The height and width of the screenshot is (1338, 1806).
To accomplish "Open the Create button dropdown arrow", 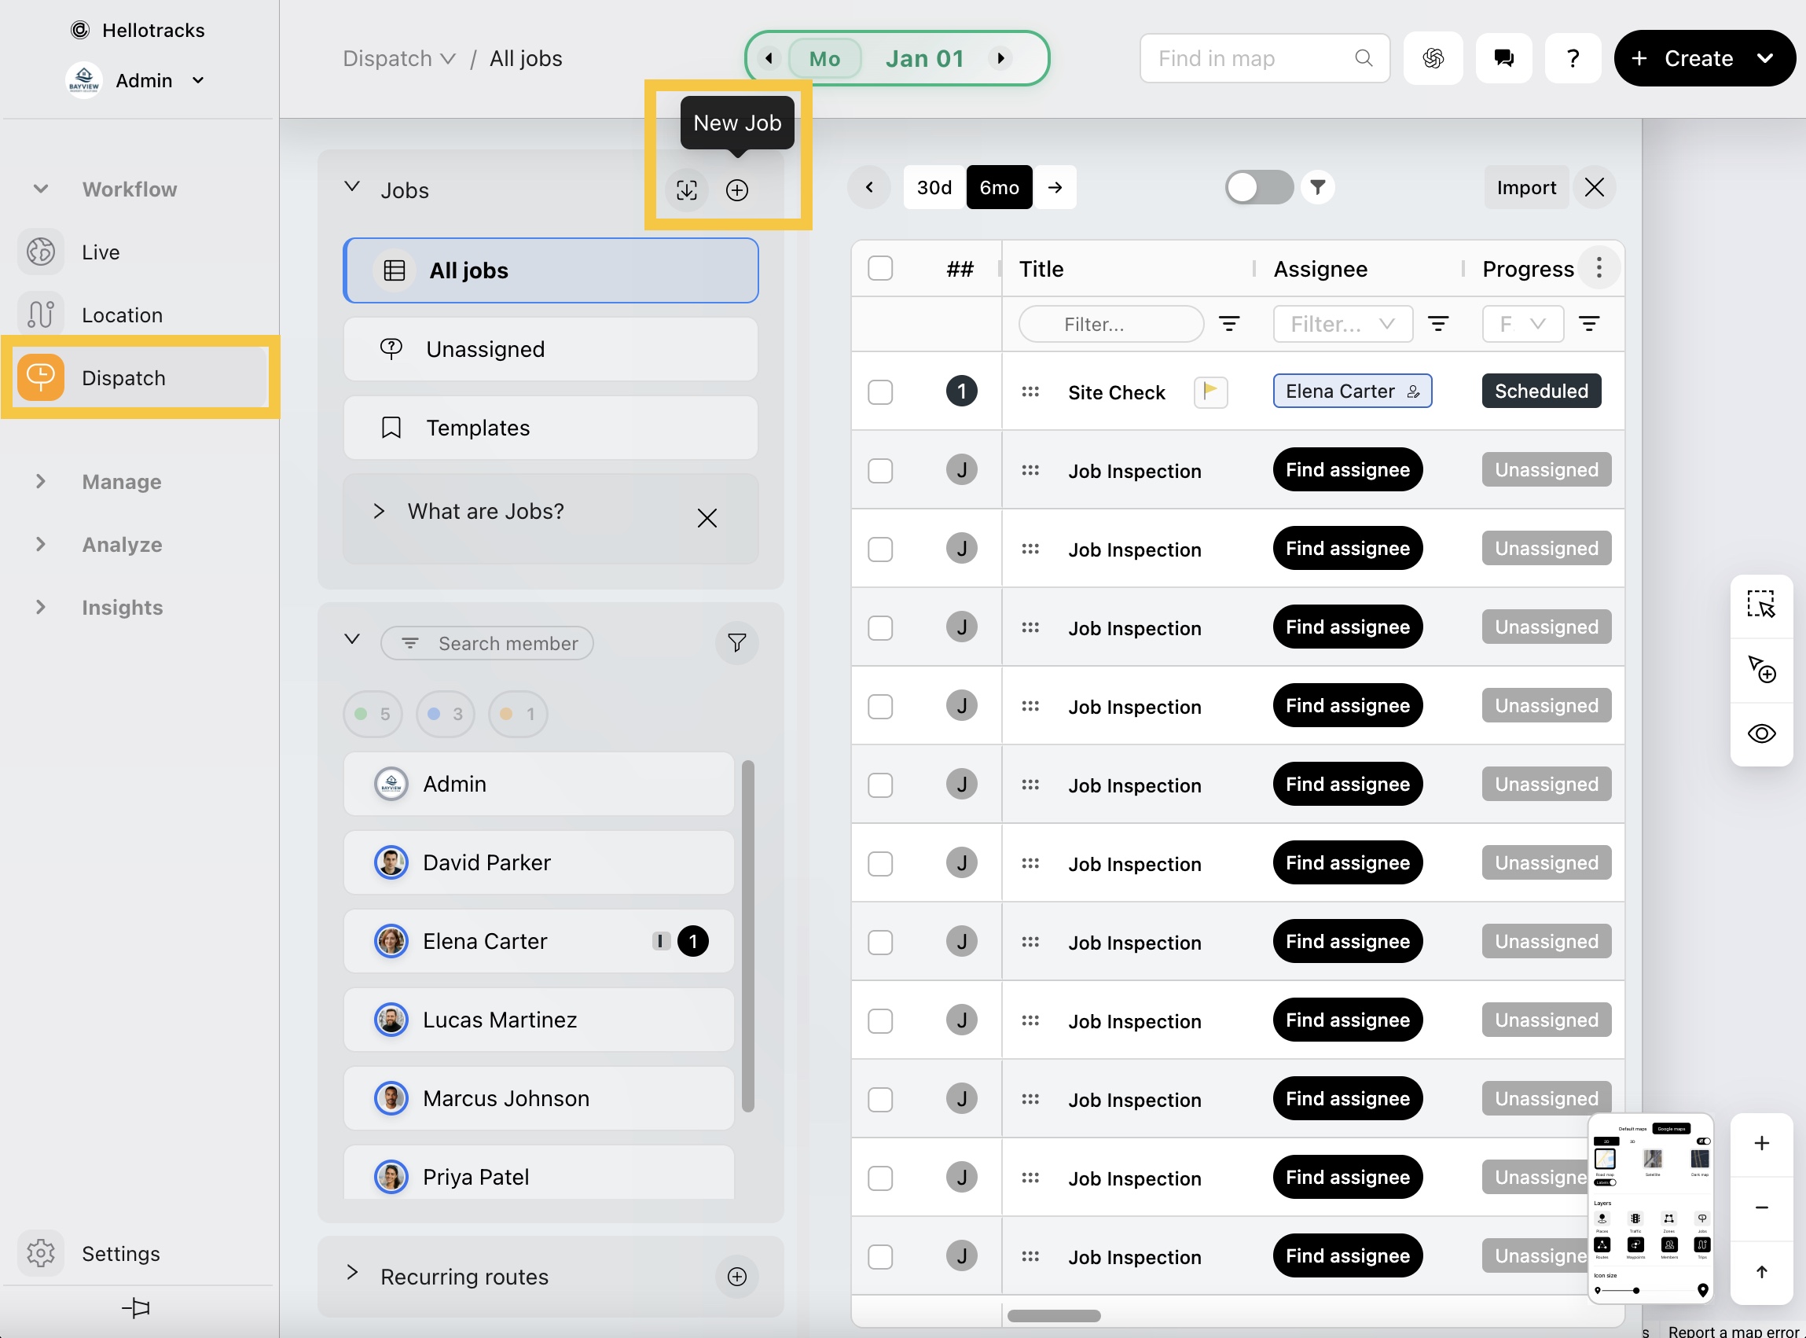I will tap(1765, 58).
